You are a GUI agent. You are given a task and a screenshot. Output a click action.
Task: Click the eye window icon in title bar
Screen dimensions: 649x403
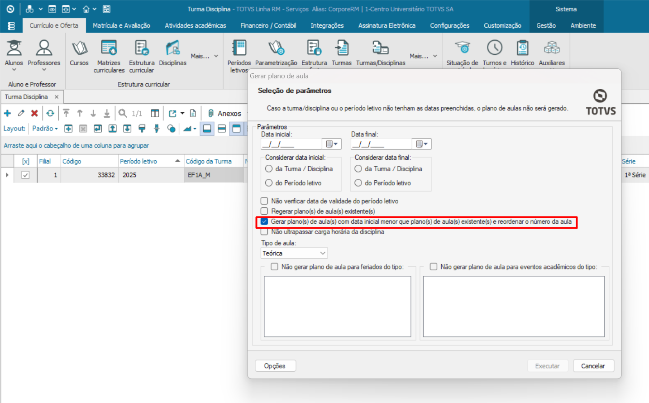tap(52, 9)
